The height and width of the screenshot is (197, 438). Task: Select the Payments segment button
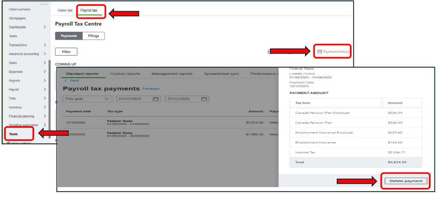(x=69, y=36)
